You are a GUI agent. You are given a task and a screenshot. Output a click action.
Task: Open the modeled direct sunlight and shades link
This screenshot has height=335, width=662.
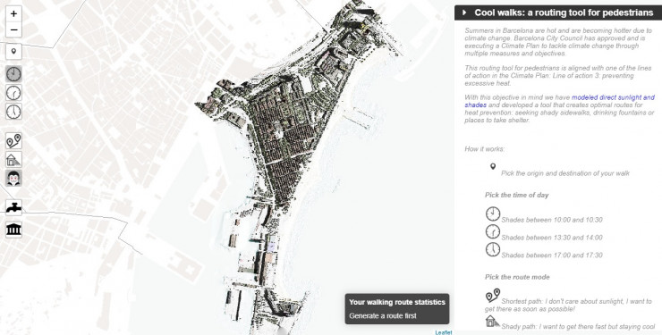click(559, 101)
